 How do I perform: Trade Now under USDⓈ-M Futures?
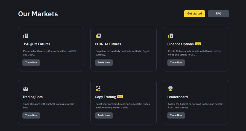[x=31, y=63]
